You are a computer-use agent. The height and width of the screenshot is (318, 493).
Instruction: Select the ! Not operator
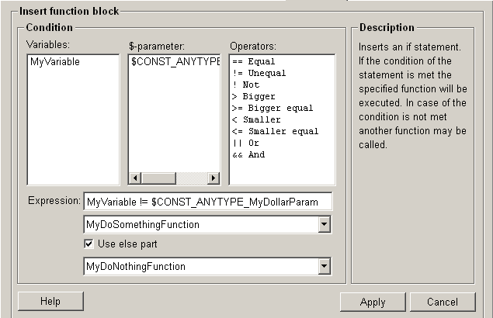248,85
